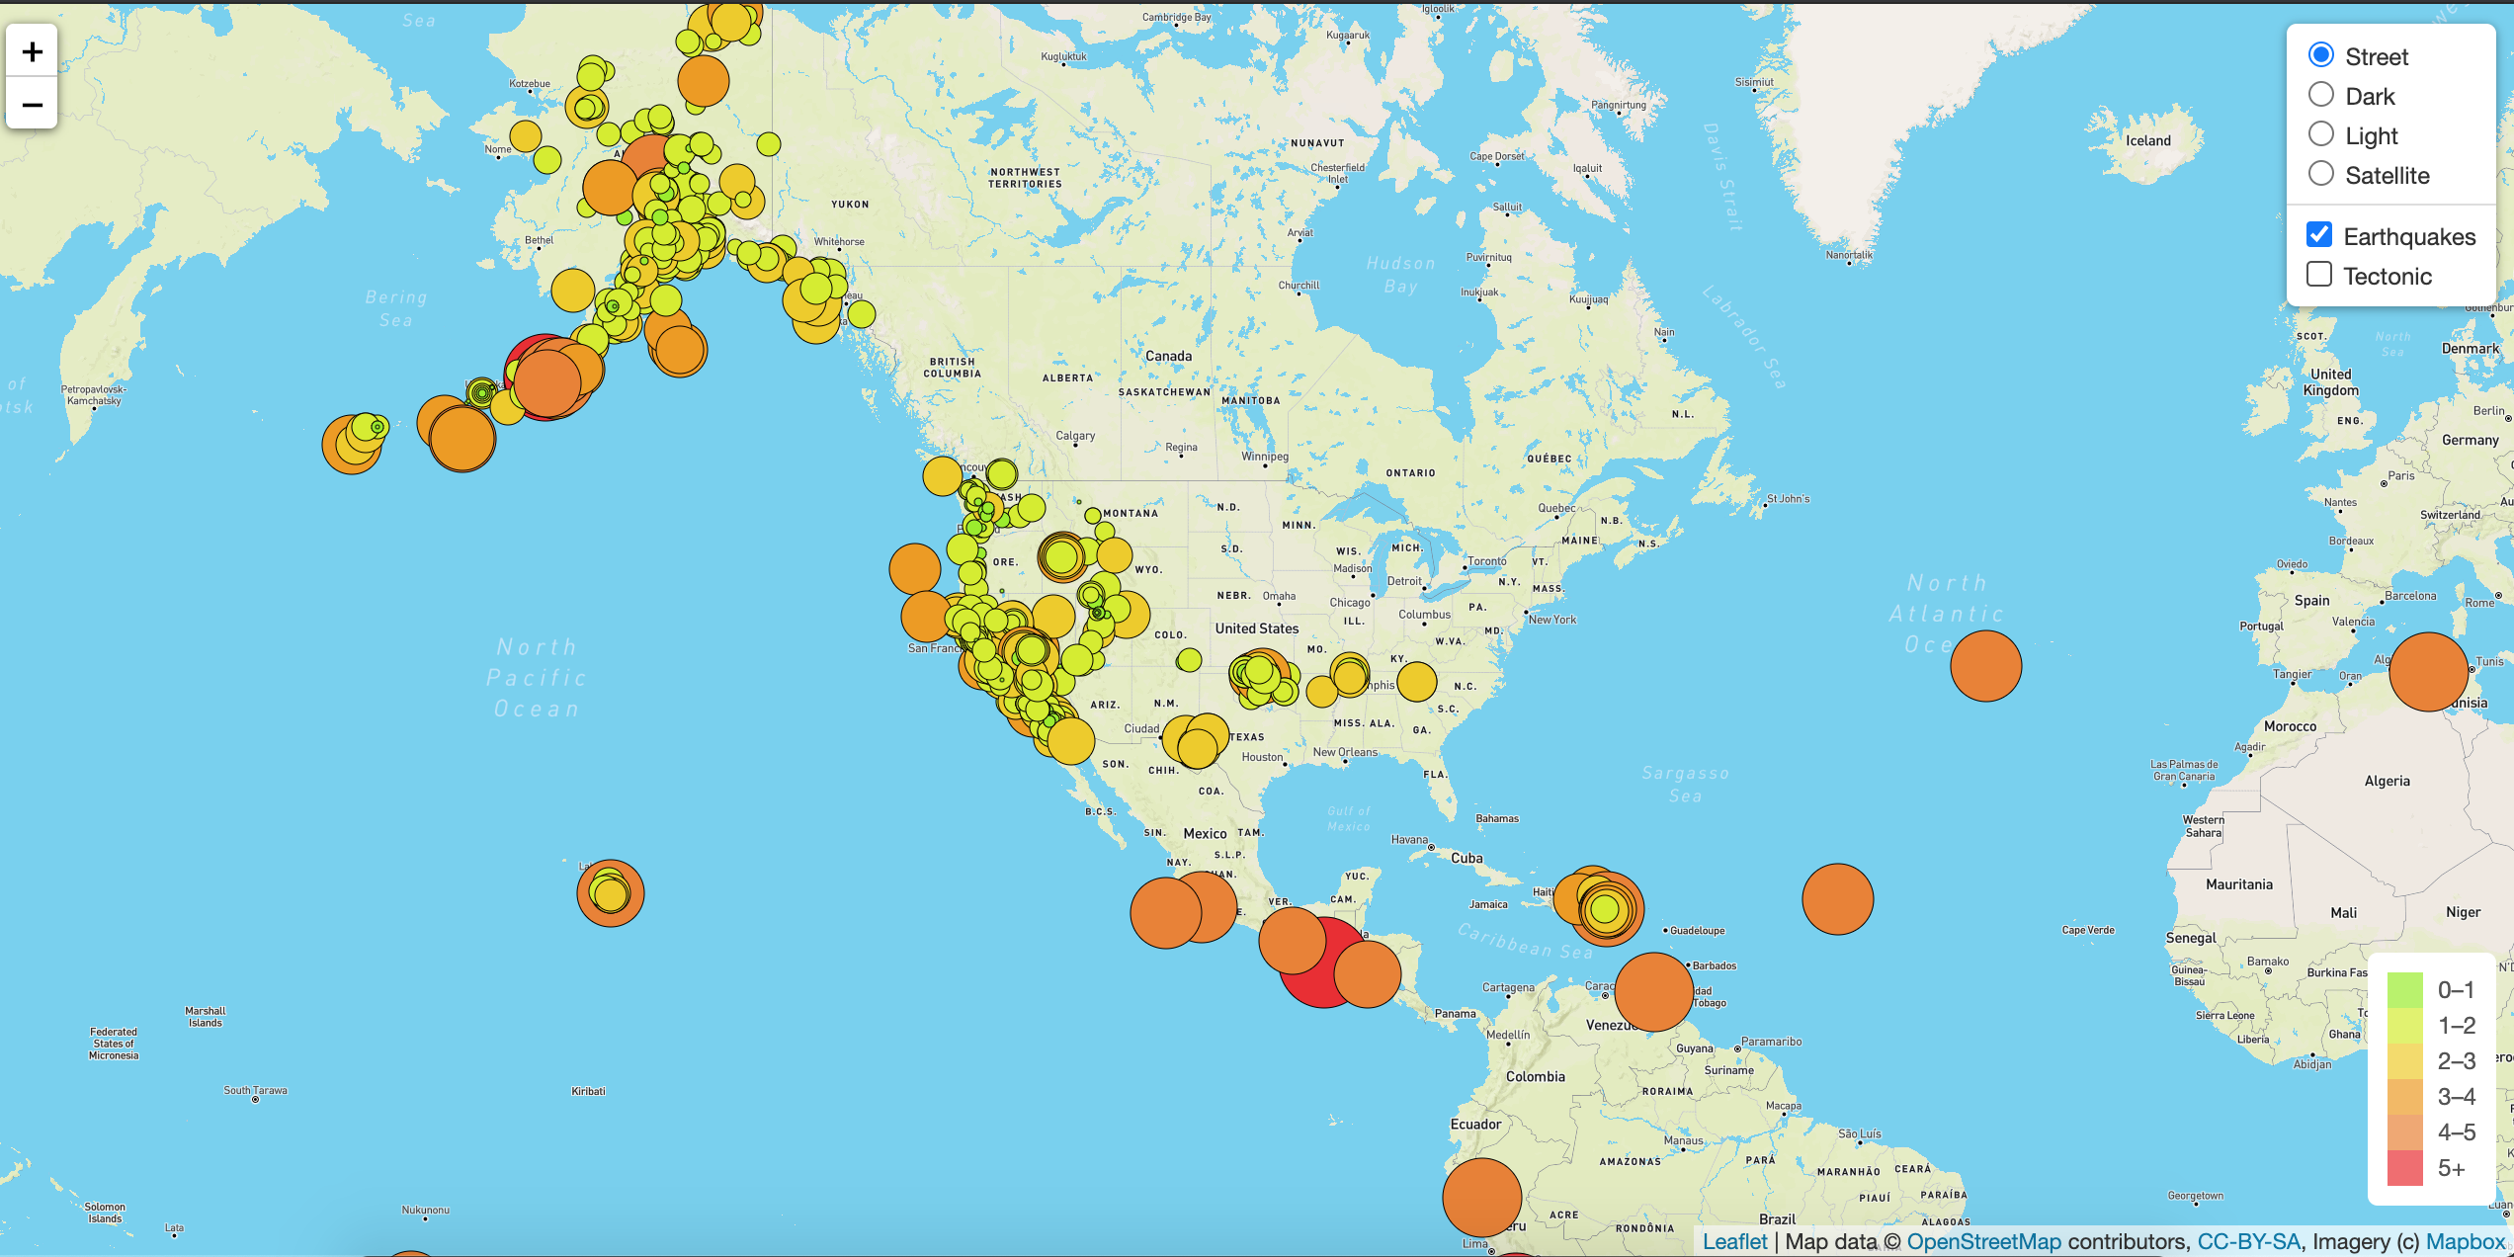2514x1257 pixels.
Task: Enable the Tectonic overlay
Action: point(2319,274)
